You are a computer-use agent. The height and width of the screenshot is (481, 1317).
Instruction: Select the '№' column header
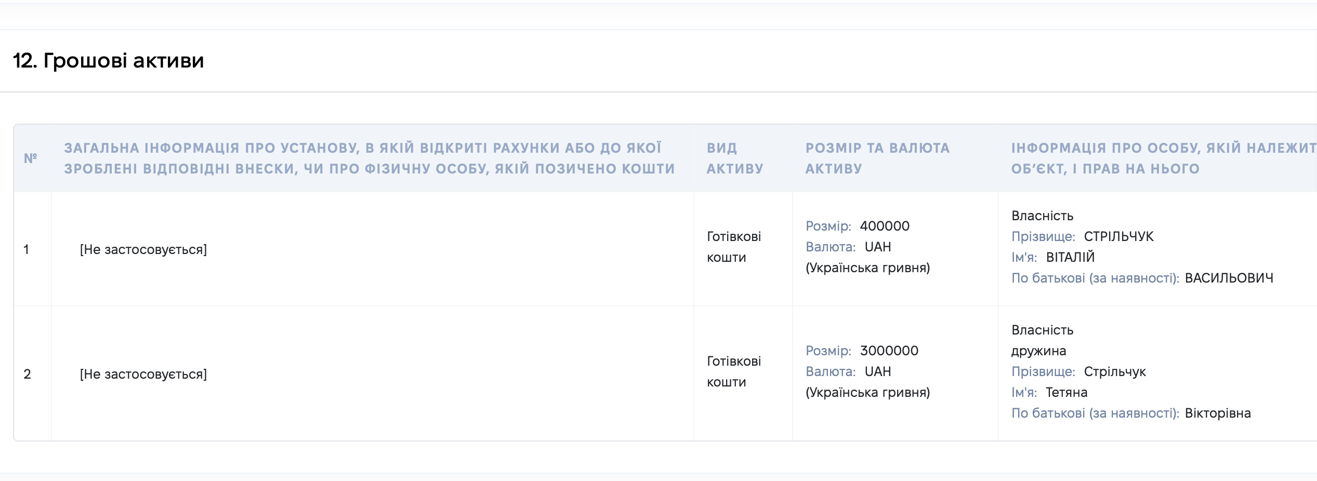pos(31,158)
